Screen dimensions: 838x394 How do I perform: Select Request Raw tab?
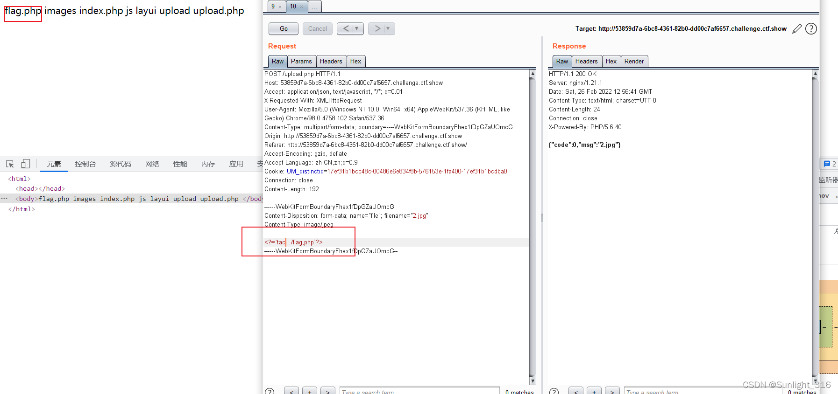click(277, 61)
